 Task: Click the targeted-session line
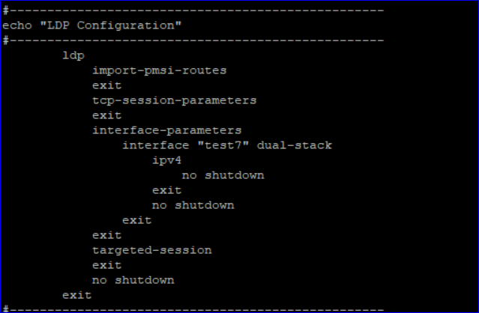(151, 250)
